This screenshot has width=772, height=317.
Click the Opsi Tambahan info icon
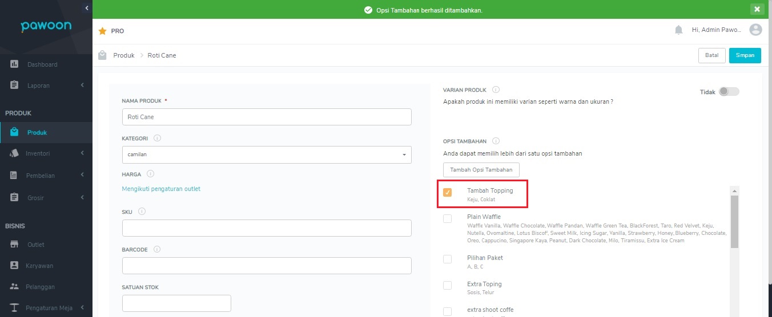pyautogui.click(x=496, y=141)
